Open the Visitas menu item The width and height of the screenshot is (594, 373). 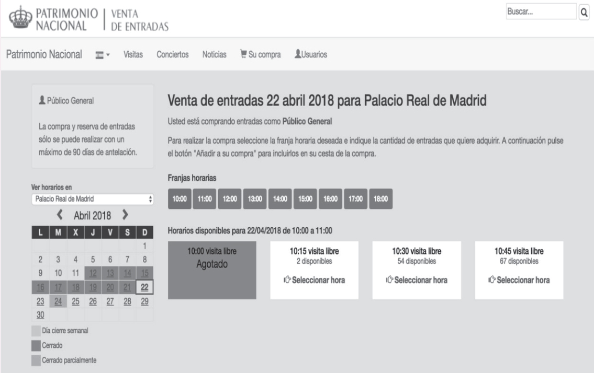pyautogui.click(x=133, y=54)
